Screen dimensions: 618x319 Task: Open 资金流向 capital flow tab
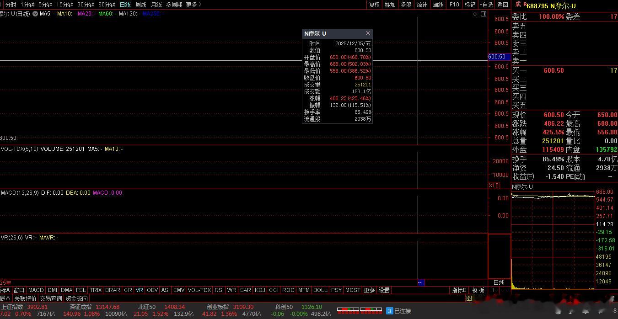tap(76, 298)
